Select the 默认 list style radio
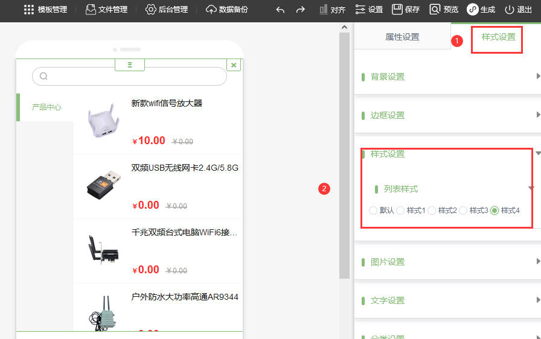541x339 pixels. click(373, 211)
